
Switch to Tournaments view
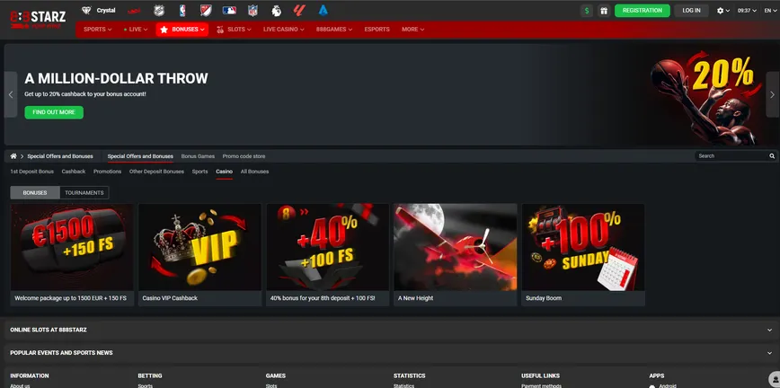click(x=84, y=193)
